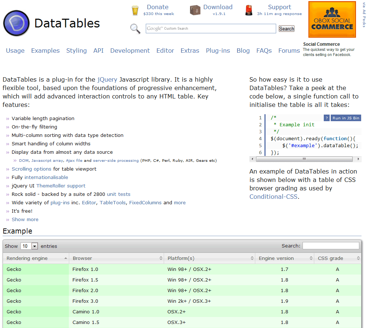
Task: Click the via Ad Packs link
Action: (364, 15)
